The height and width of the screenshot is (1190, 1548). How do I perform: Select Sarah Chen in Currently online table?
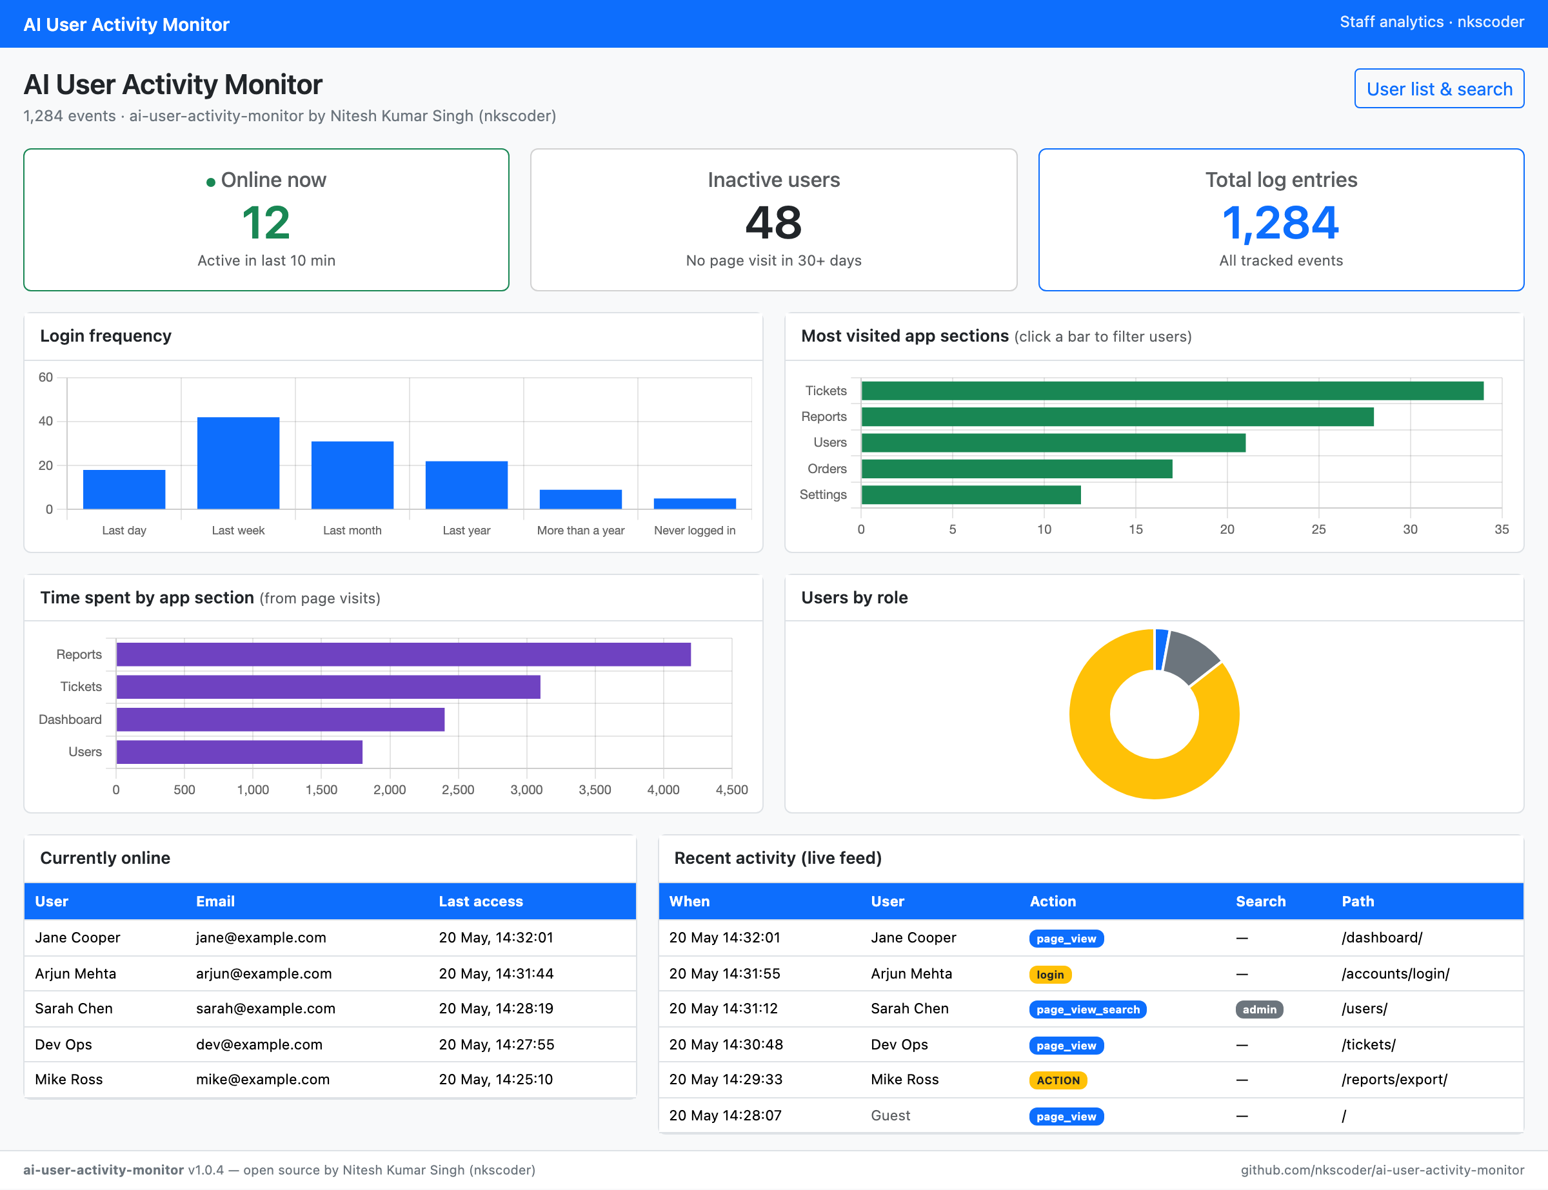click(x=74, y=1008)
